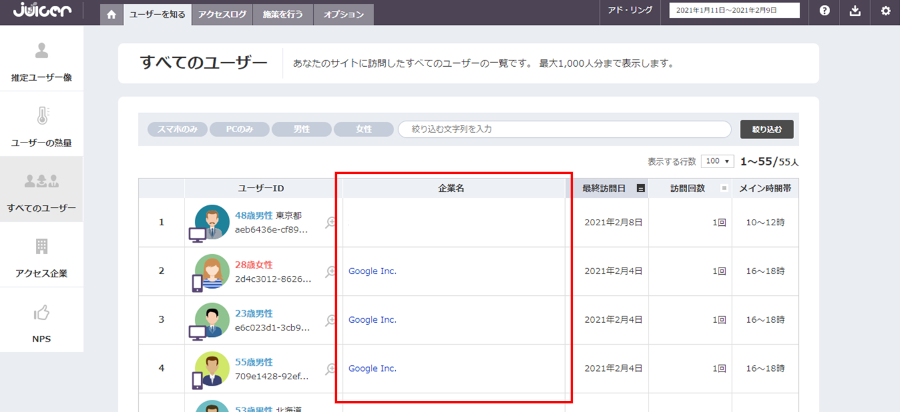This screenshot has width=900, height=412.
Task: Toggle 男性 filter
Action: [301, 129]
